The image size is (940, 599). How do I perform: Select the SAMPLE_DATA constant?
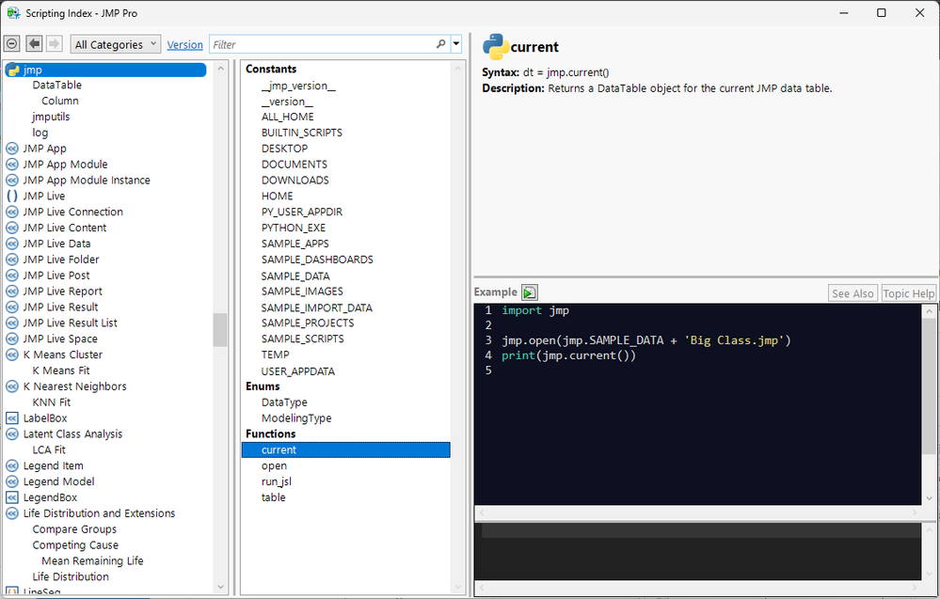pos(295,276)
